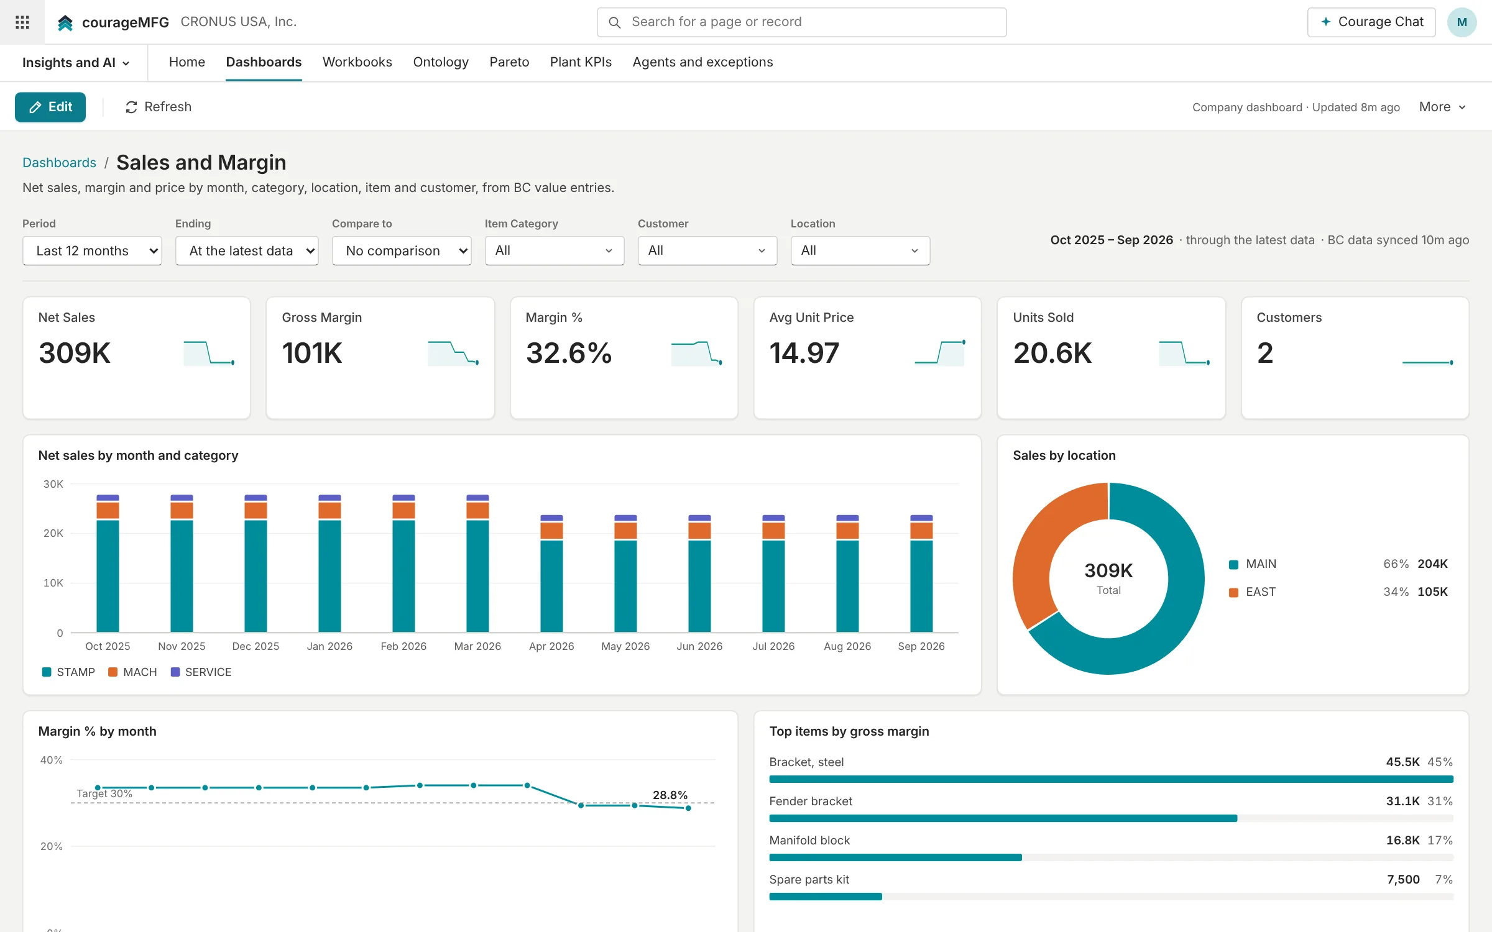Toggle STAMP series in chart legend

pyautogui.click(x=68, y=672)
